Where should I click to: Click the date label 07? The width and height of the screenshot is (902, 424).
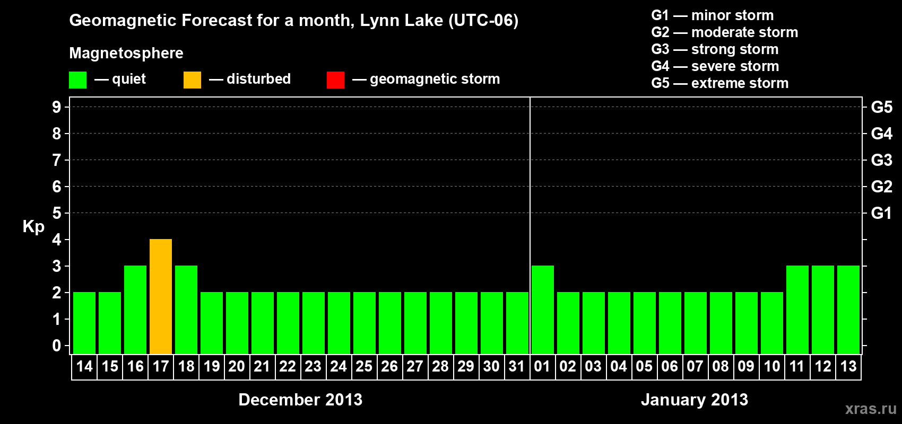pos(696,366)
